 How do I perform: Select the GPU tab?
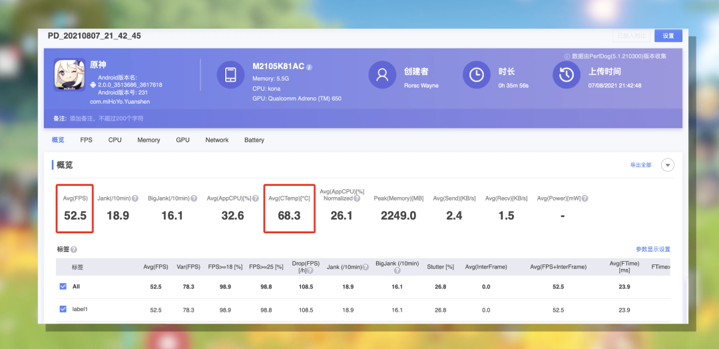182,140
